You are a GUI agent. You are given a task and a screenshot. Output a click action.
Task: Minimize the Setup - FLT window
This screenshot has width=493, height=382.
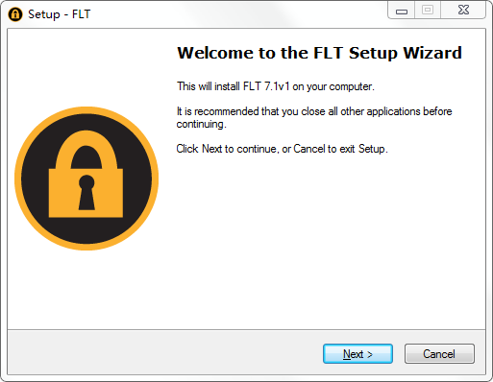(x=402, y=11)
